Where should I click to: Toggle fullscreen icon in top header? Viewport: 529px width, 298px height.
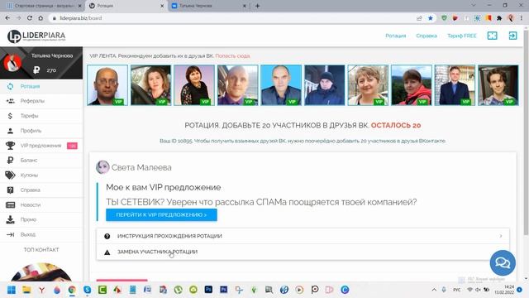point(493,36)
